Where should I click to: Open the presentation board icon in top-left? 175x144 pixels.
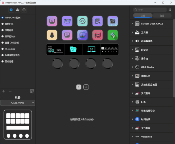(17, 10)
